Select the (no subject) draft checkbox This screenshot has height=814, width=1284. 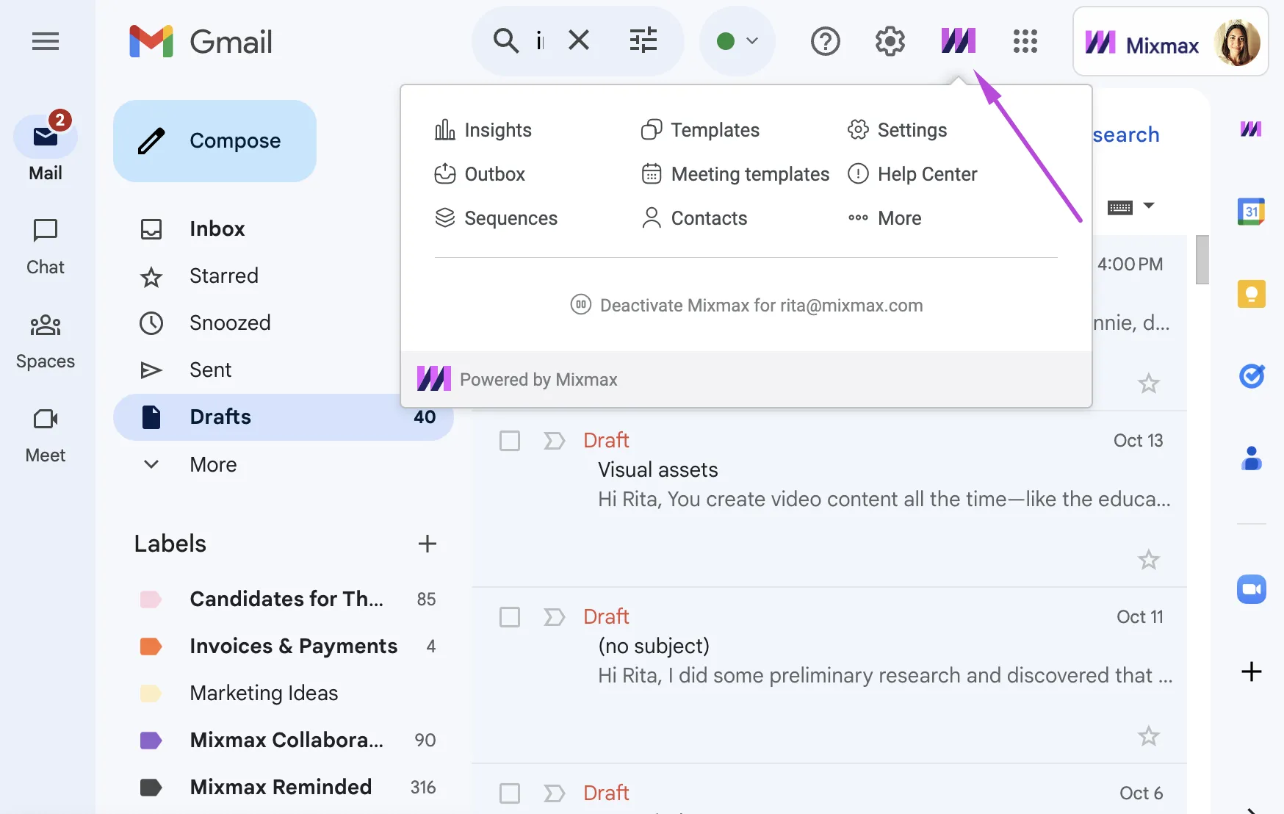click(510, 617)
